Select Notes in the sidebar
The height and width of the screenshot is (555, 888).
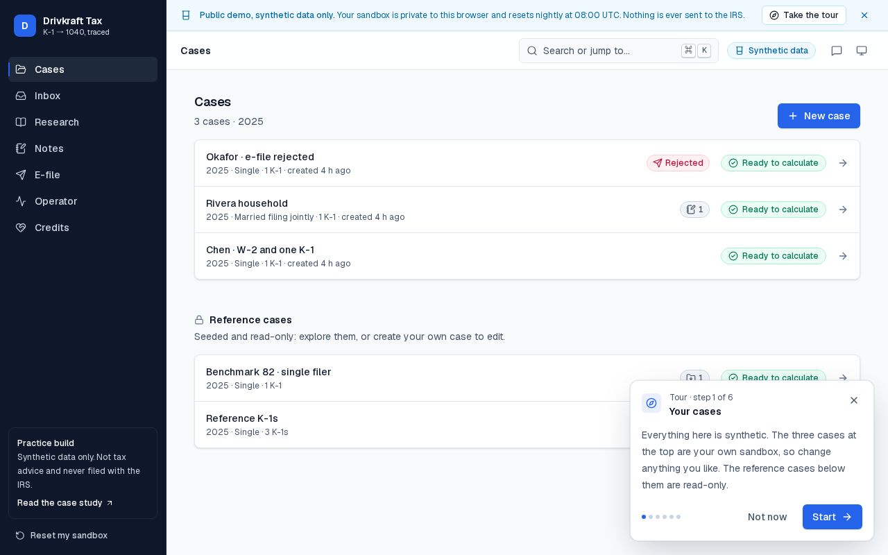(x=83, y=148)
